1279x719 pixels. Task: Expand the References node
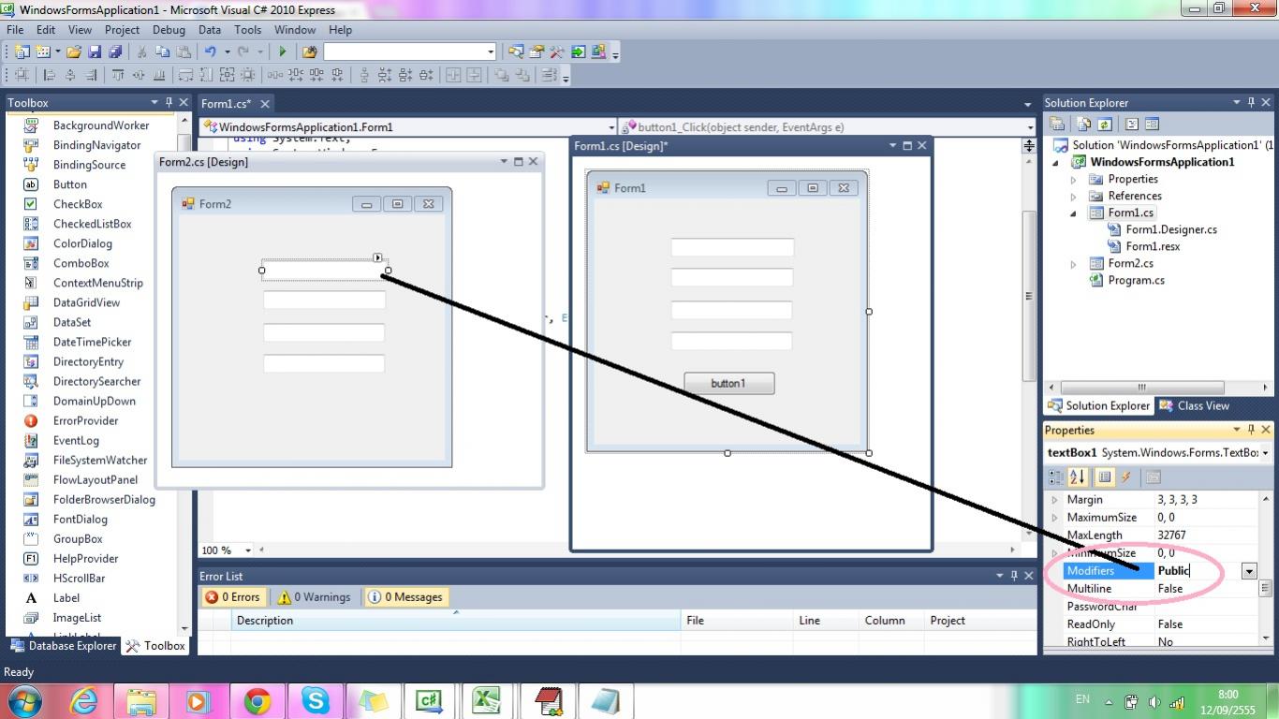pyautogui.click(x=1074, y=197)
